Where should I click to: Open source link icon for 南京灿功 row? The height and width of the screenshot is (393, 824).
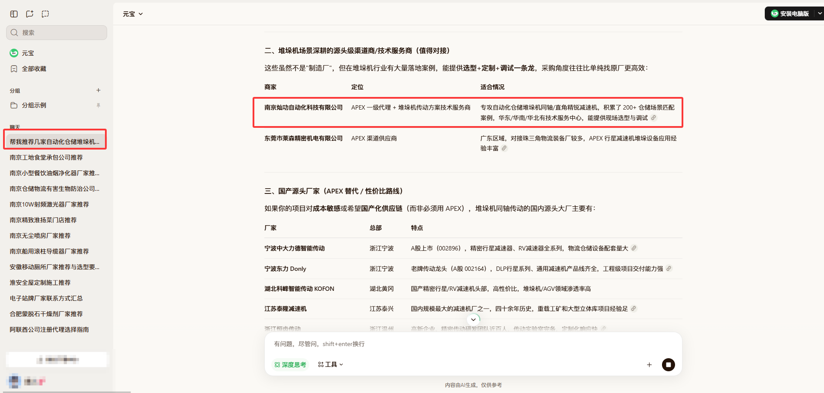(653, 118)
